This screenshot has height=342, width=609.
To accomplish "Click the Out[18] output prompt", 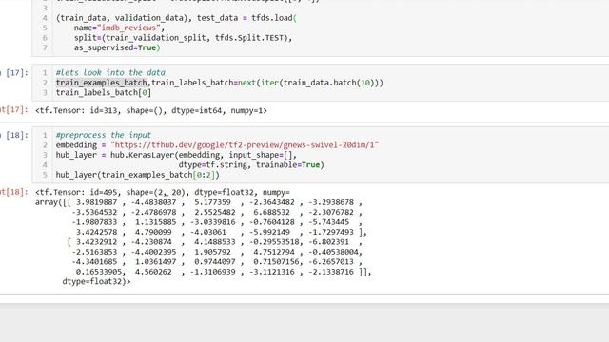I will click(14, 192).
